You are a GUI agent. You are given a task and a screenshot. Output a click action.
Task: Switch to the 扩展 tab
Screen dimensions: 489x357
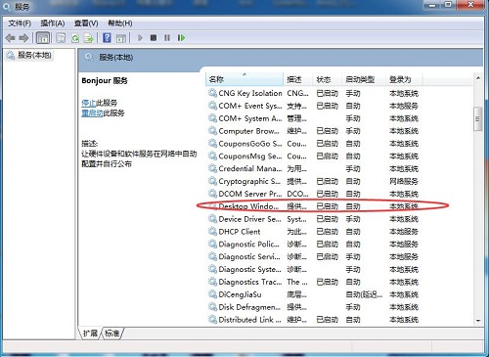click(90, 334)
